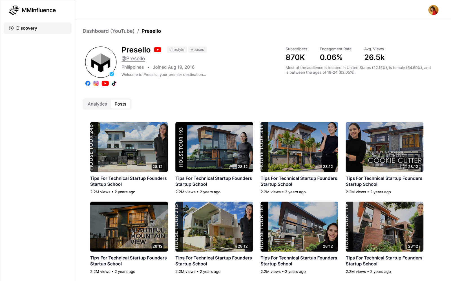Click the Lifestyle category tag

pos(177,50)
